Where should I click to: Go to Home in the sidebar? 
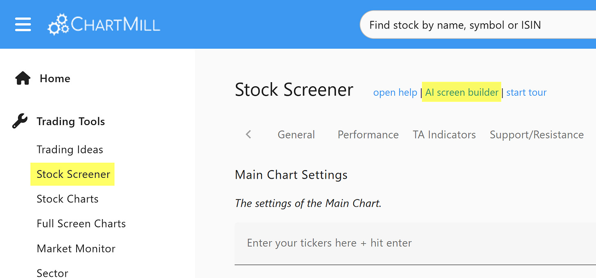[x=55, y=78]
